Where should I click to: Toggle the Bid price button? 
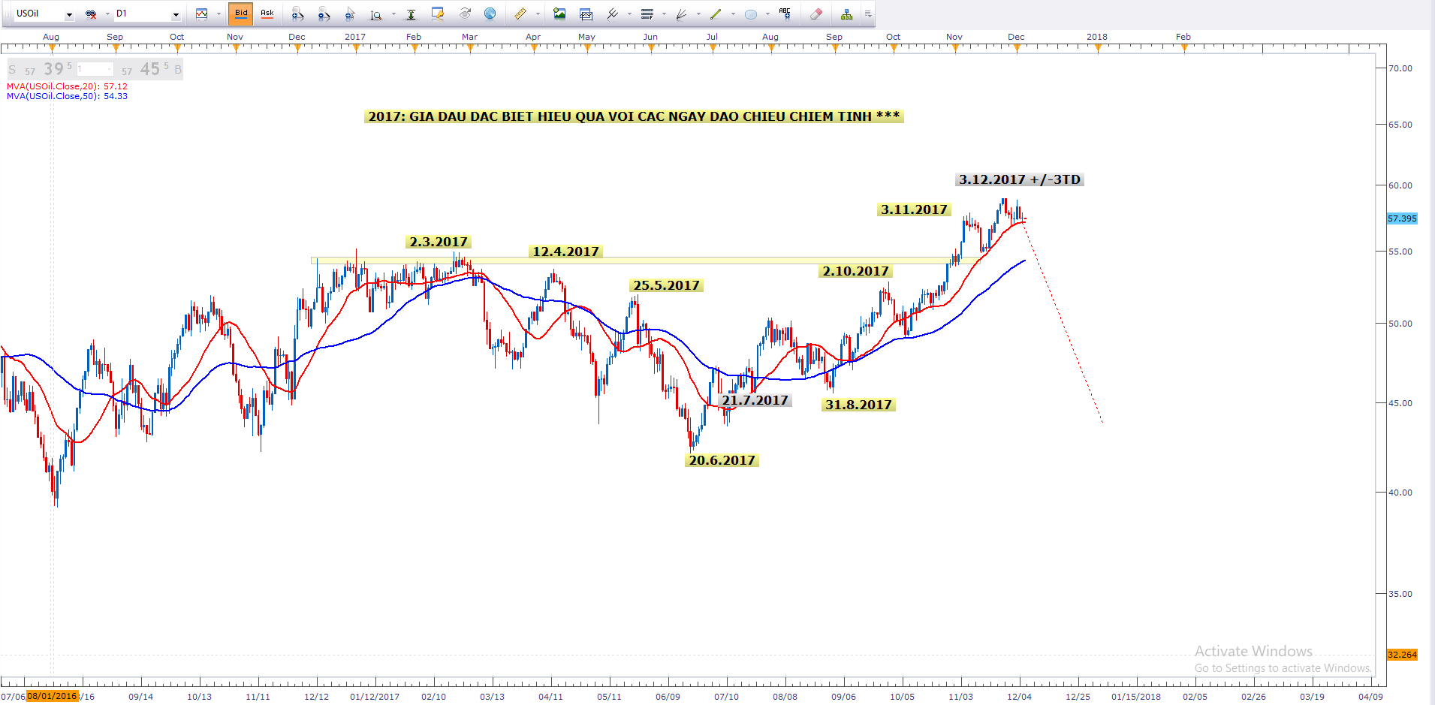(241, 14)
